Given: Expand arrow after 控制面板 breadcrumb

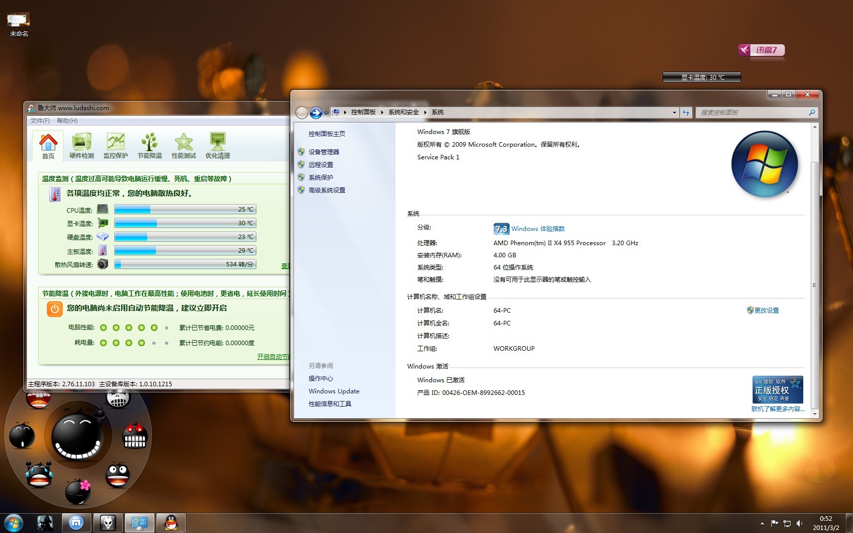Looking at the screenshot, I should pos(382,112).
